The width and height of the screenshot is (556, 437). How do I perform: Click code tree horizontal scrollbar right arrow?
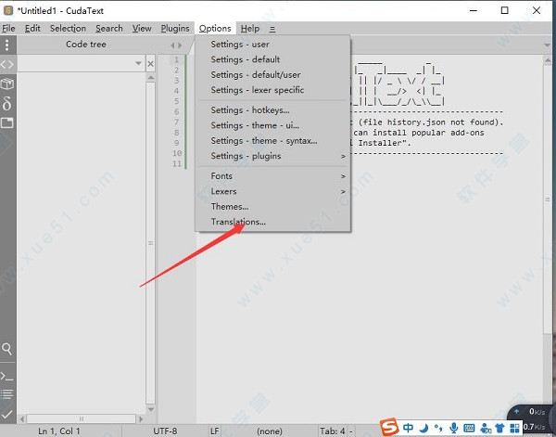pyautogui.click(x=141, y=418)
